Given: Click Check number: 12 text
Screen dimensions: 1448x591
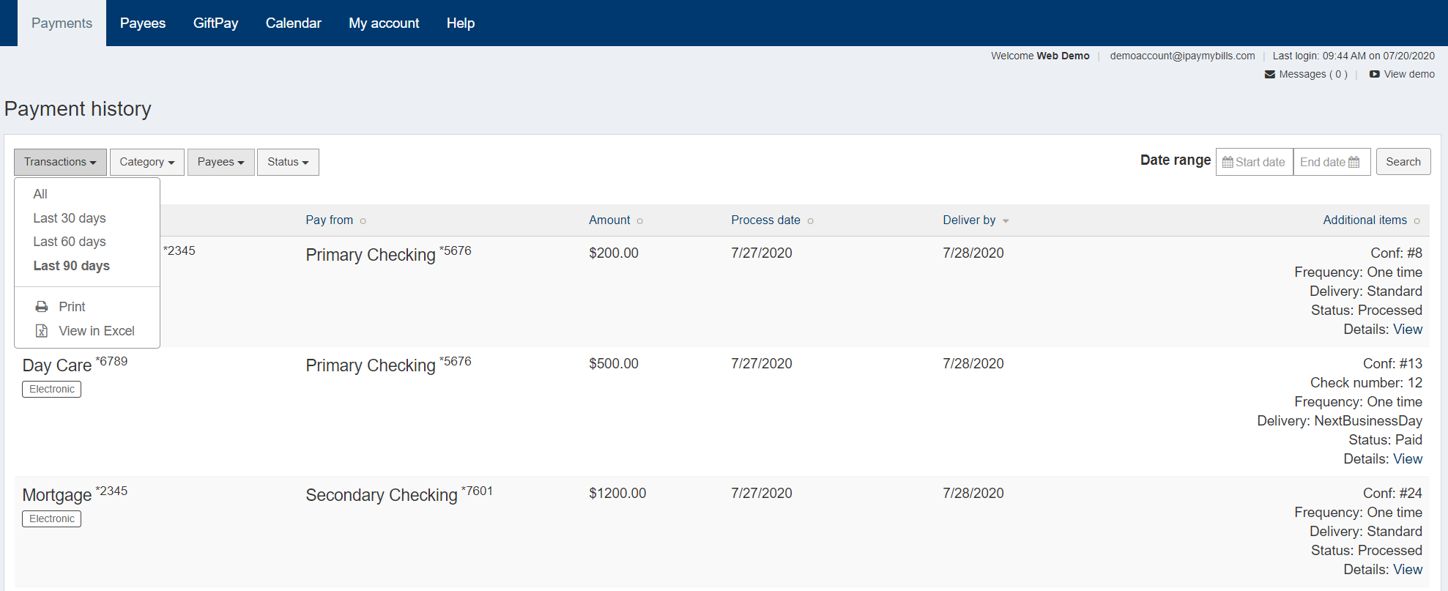Looking at the screenshot, I should [x=1366, y=383].
